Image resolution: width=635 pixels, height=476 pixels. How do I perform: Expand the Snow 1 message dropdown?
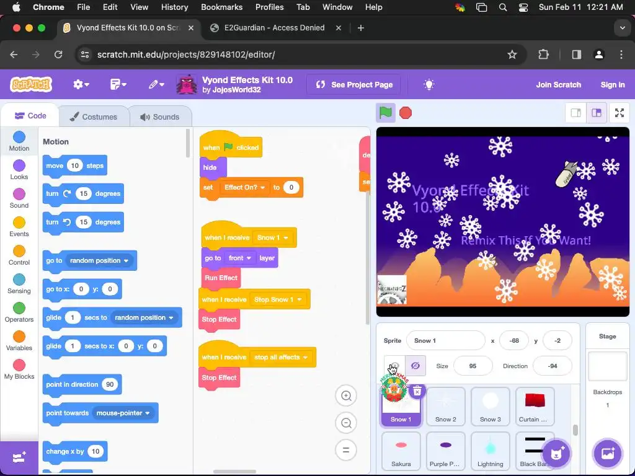[272, 237]
